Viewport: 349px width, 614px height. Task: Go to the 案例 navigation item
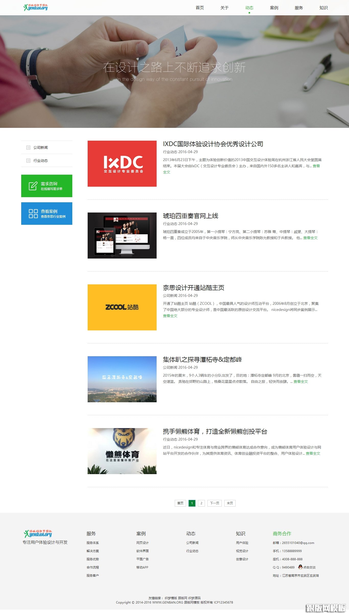274,8
